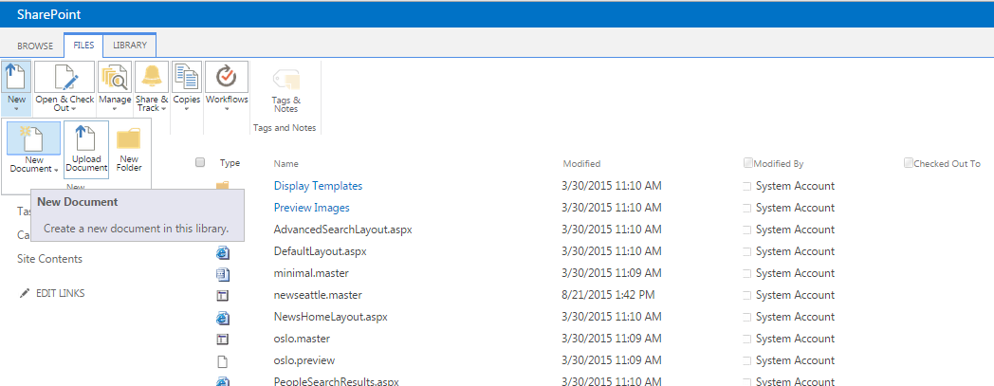Expand the Open & Check Out dropdown
994x386 pixels.
coord(75,108)
